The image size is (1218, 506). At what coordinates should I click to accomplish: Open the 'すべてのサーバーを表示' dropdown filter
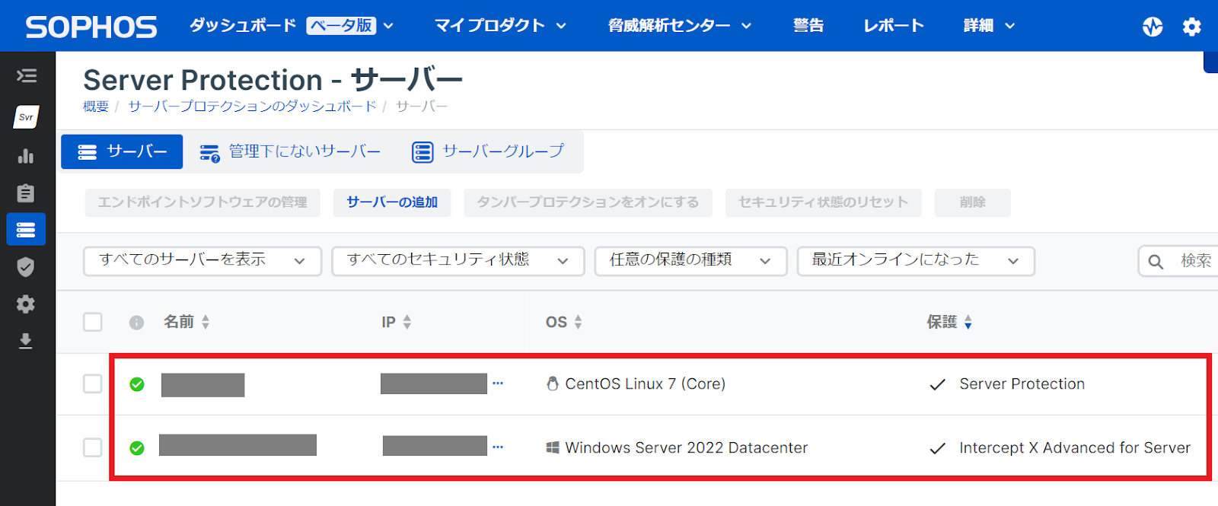[202, 261]
